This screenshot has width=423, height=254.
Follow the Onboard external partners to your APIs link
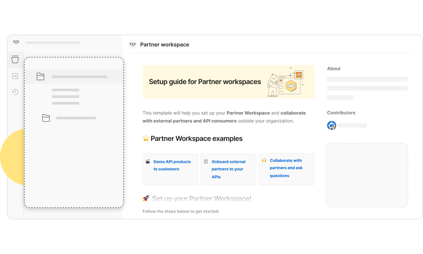[x=228, y=169]
